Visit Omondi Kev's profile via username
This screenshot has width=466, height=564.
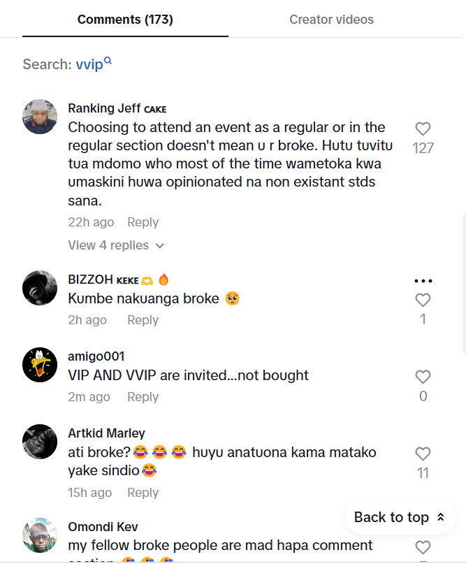point(101,526)
